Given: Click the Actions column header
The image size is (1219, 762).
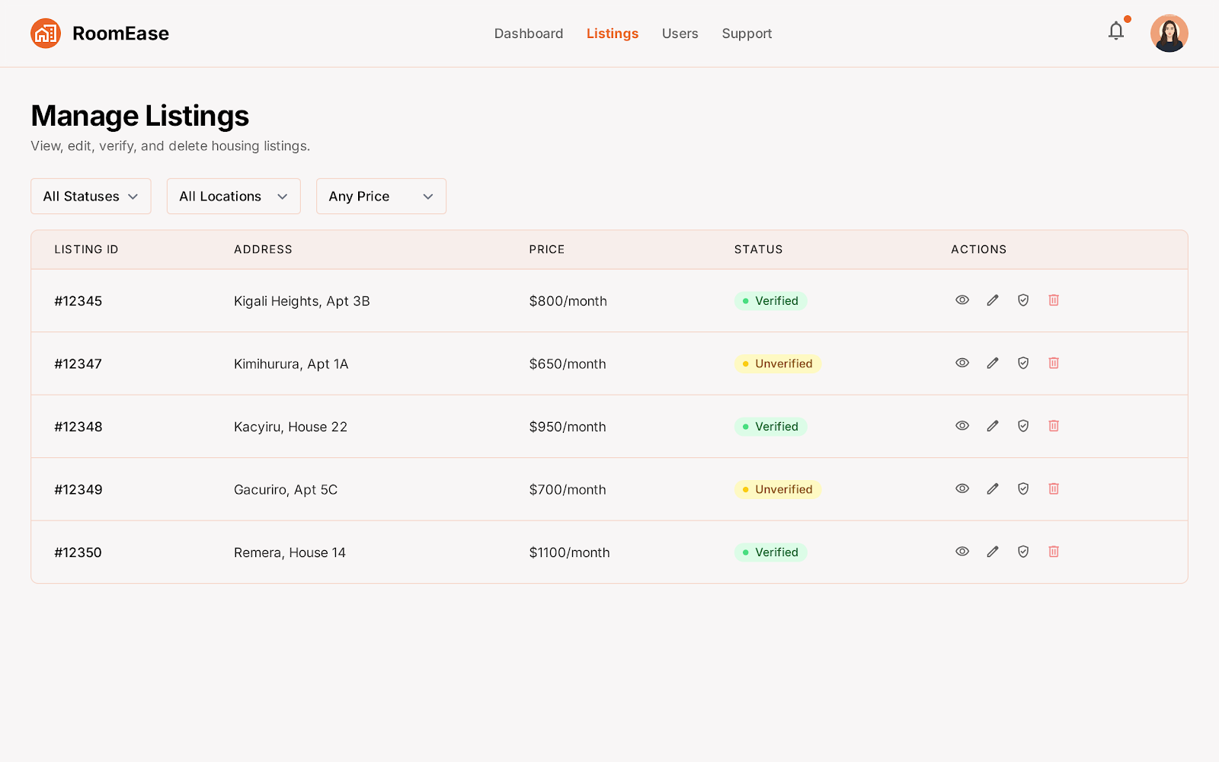Looking at the screenshot, I should pos(979,249).
